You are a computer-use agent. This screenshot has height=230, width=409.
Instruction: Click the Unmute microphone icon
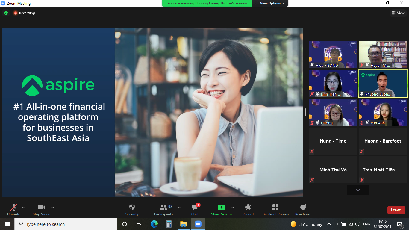[13, 207]
